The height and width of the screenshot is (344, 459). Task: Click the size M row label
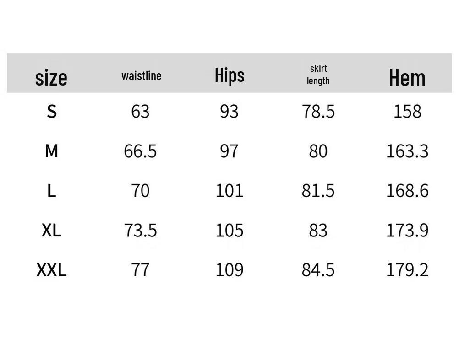pyautogui.click(x=52, y=150)
